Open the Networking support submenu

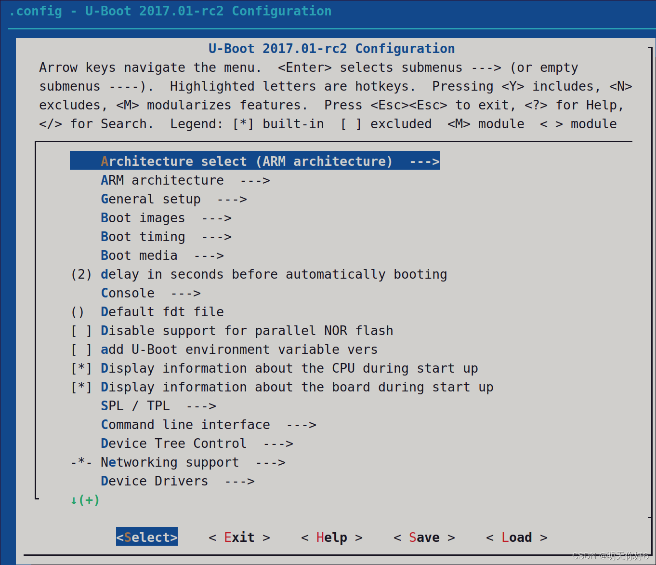tap(178, 462)
